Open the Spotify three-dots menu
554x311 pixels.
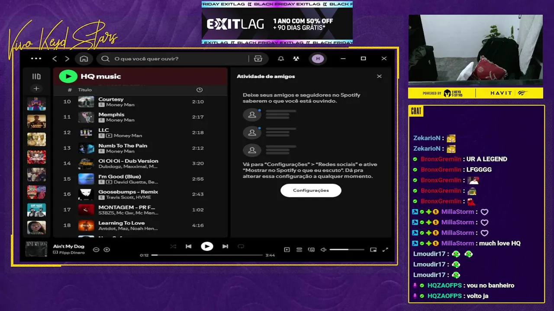(36, 59)
